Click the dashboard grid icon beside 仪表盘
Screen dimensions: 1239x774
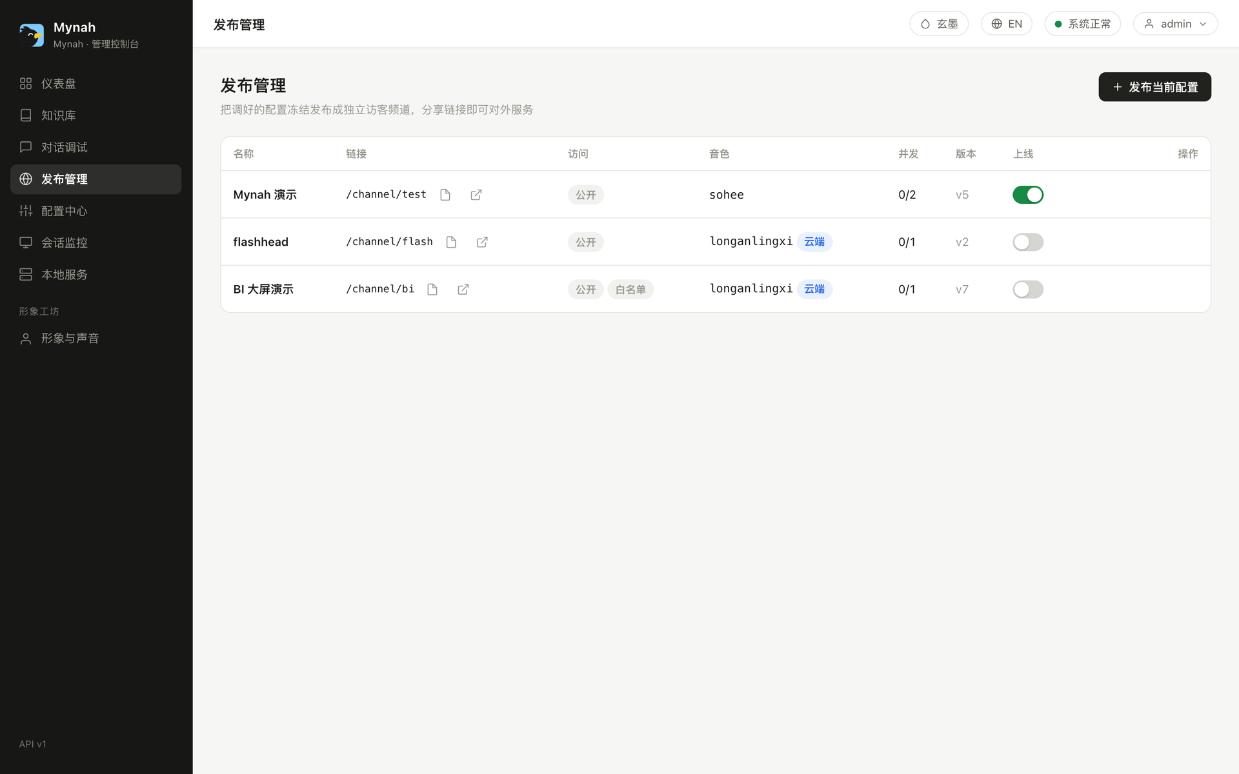pyautogui.click(x=26, y=84)
